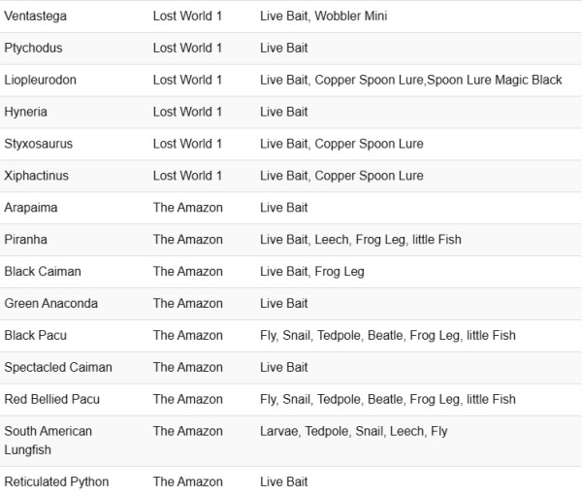Screen dimensions: 582x497
Task: Click The Amazon location beside Arapaima
Action: 187,208
